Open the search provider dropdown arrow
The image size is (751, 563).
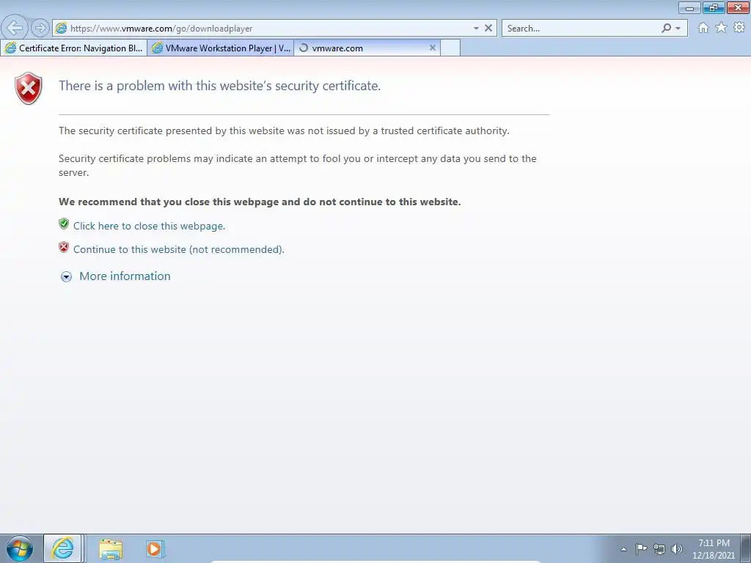point(678,29)
